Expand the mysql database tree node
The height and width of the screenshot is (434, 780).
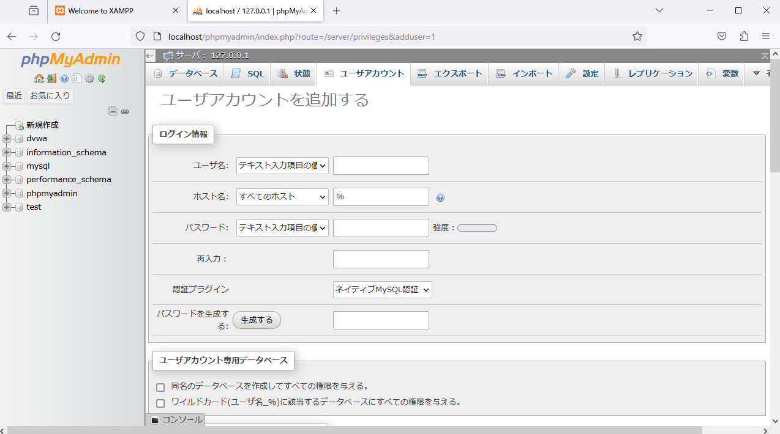7,166
